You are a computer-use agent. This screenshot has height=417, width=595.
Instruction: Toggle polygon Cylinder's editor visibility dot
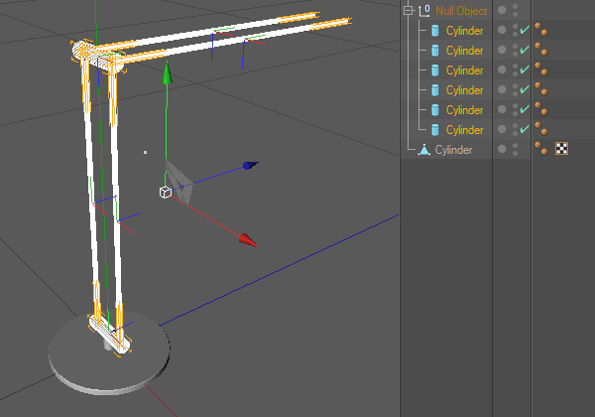[515, 146]
